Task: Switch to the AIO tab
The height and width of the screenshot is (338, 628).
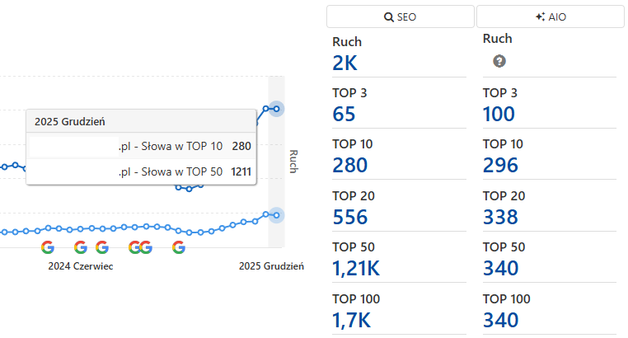Action: pyautogui.click(x=550, y=16)
